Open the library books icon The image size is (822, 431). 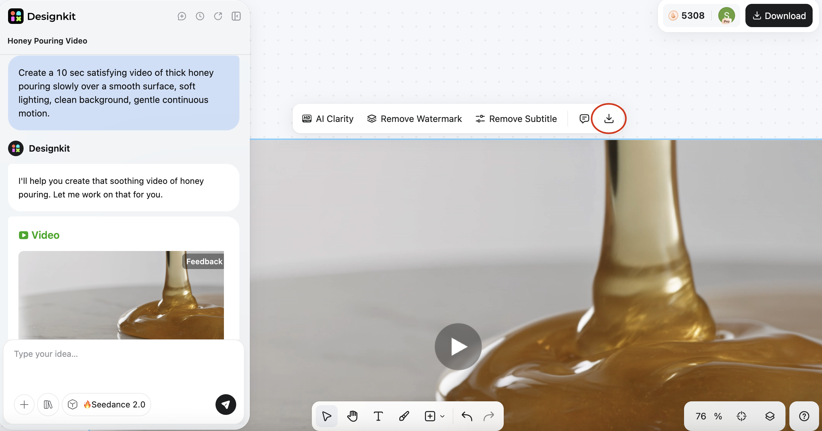[48, 405]
